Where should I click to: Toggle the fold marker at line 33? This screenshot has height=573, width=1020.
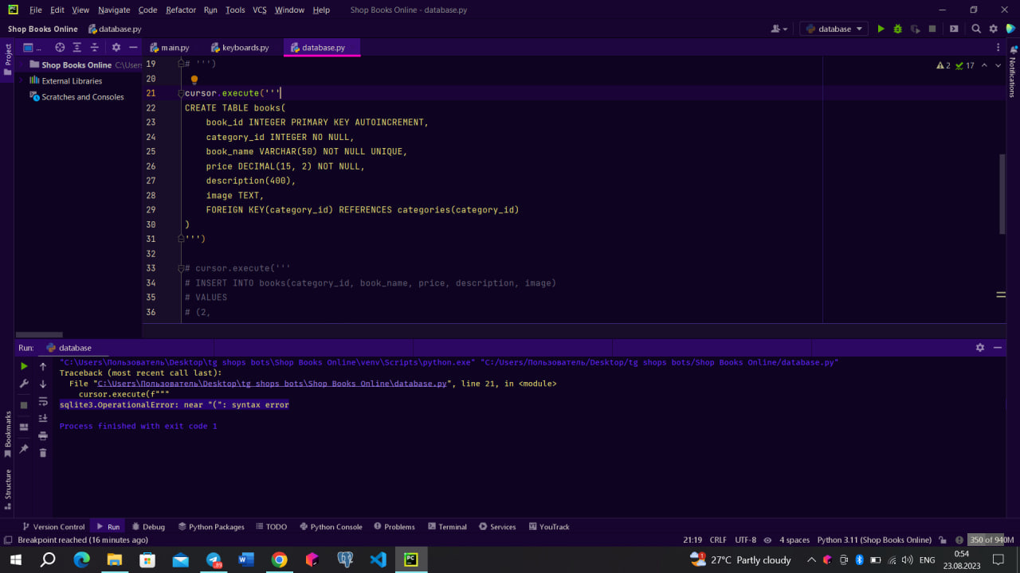(181, 268)
